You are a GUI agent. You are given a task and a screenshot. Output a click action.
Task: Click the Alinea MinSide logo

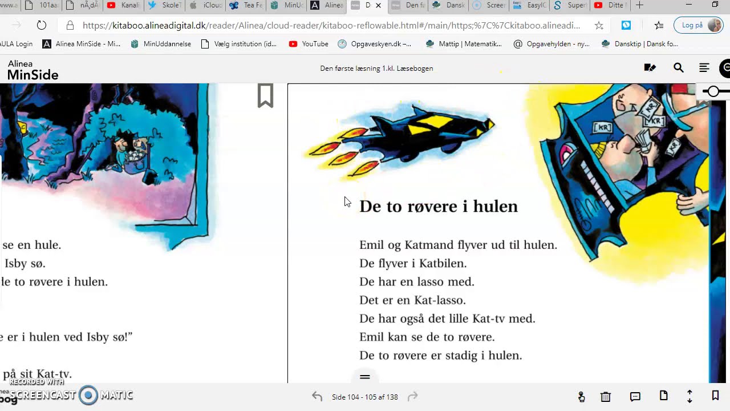33,70
